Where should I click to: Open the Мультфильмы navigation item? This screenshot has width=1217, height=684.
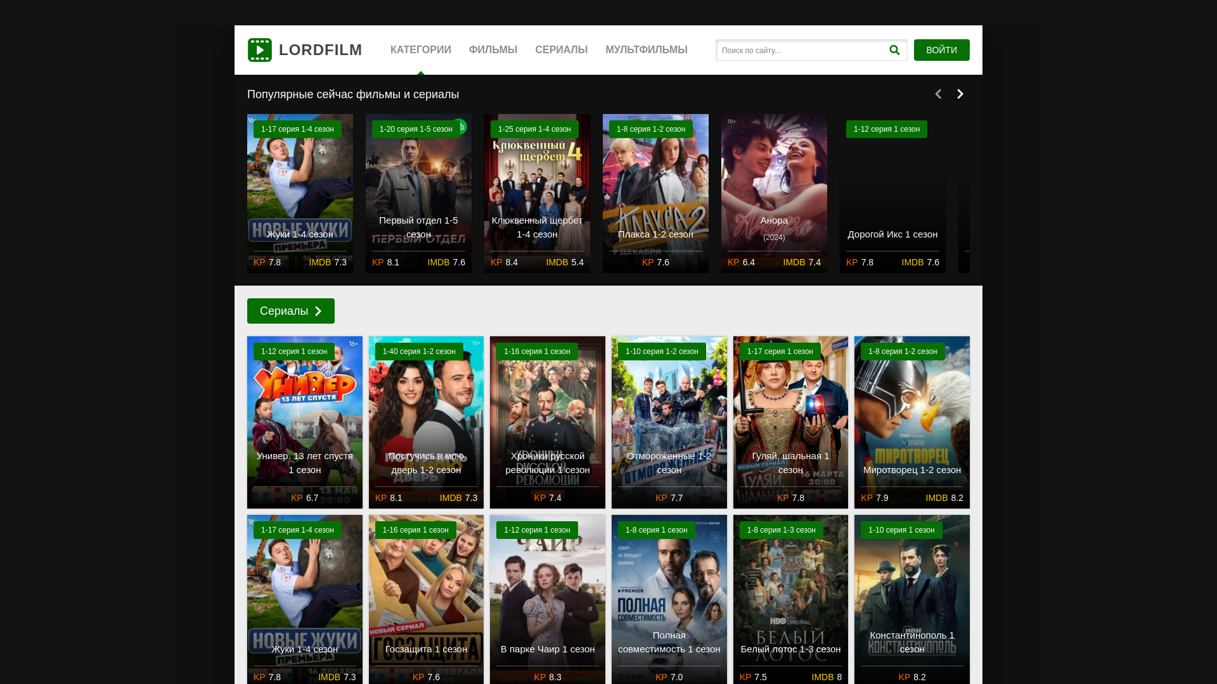click(x=647, y=50)
